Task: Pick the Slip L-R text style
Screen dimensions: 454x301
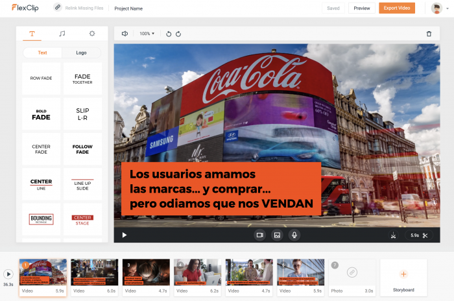Action: (x=82, y=114)
